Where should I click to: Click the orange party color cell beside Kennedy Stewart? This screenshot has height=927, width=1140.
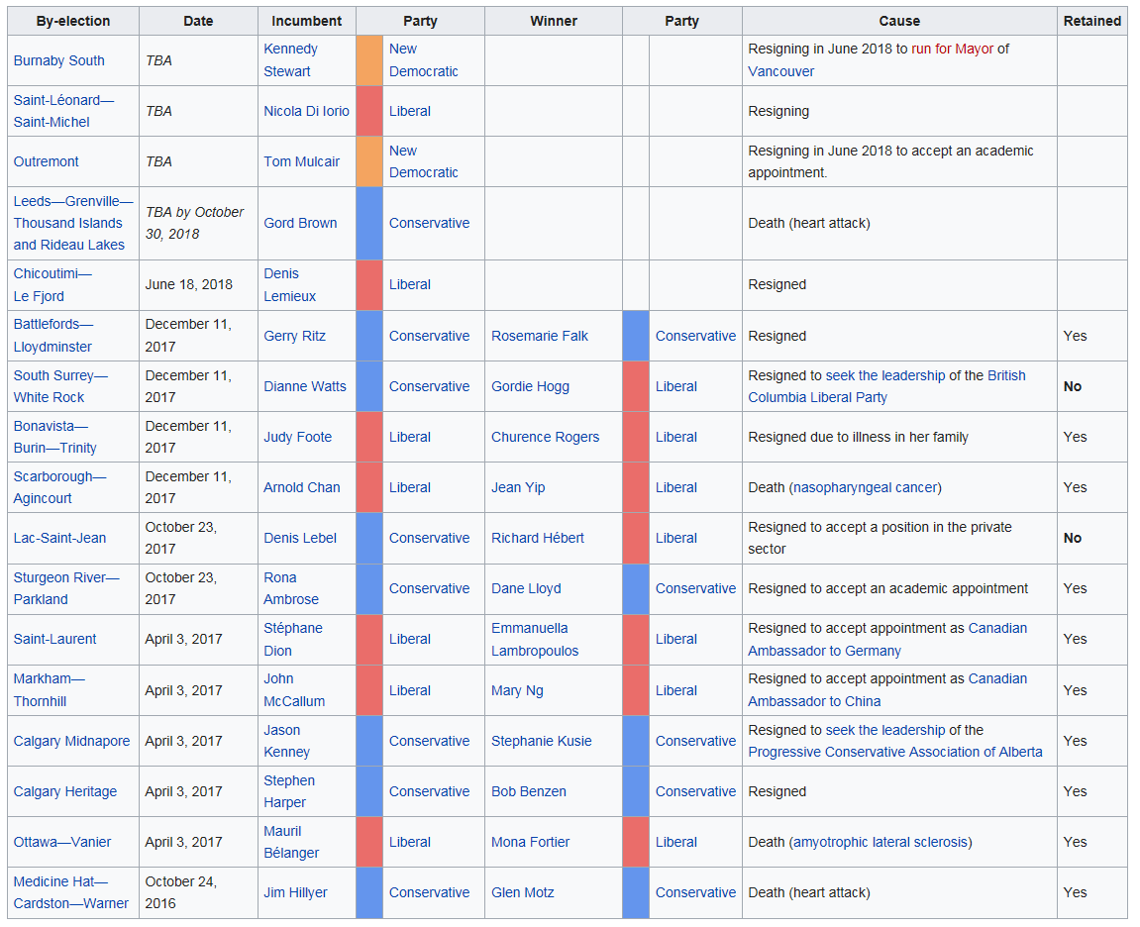click(x=368, y=60)
